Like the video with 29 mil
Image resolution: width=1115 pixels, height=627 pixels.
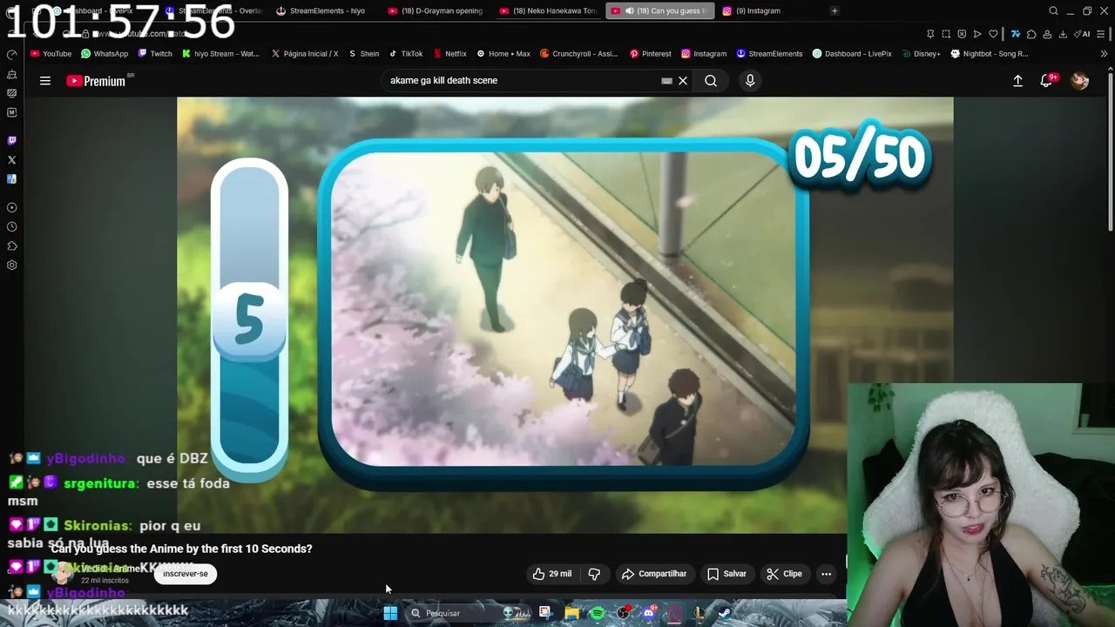click(552, 574)
